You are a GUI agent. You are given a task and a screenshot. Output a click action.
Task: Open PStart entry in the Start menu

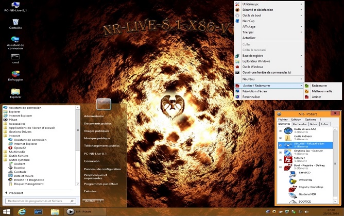tap(13, 120)
